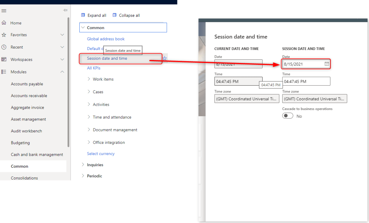
Task: Click the Select currency link
Action: tap(101, 154)
